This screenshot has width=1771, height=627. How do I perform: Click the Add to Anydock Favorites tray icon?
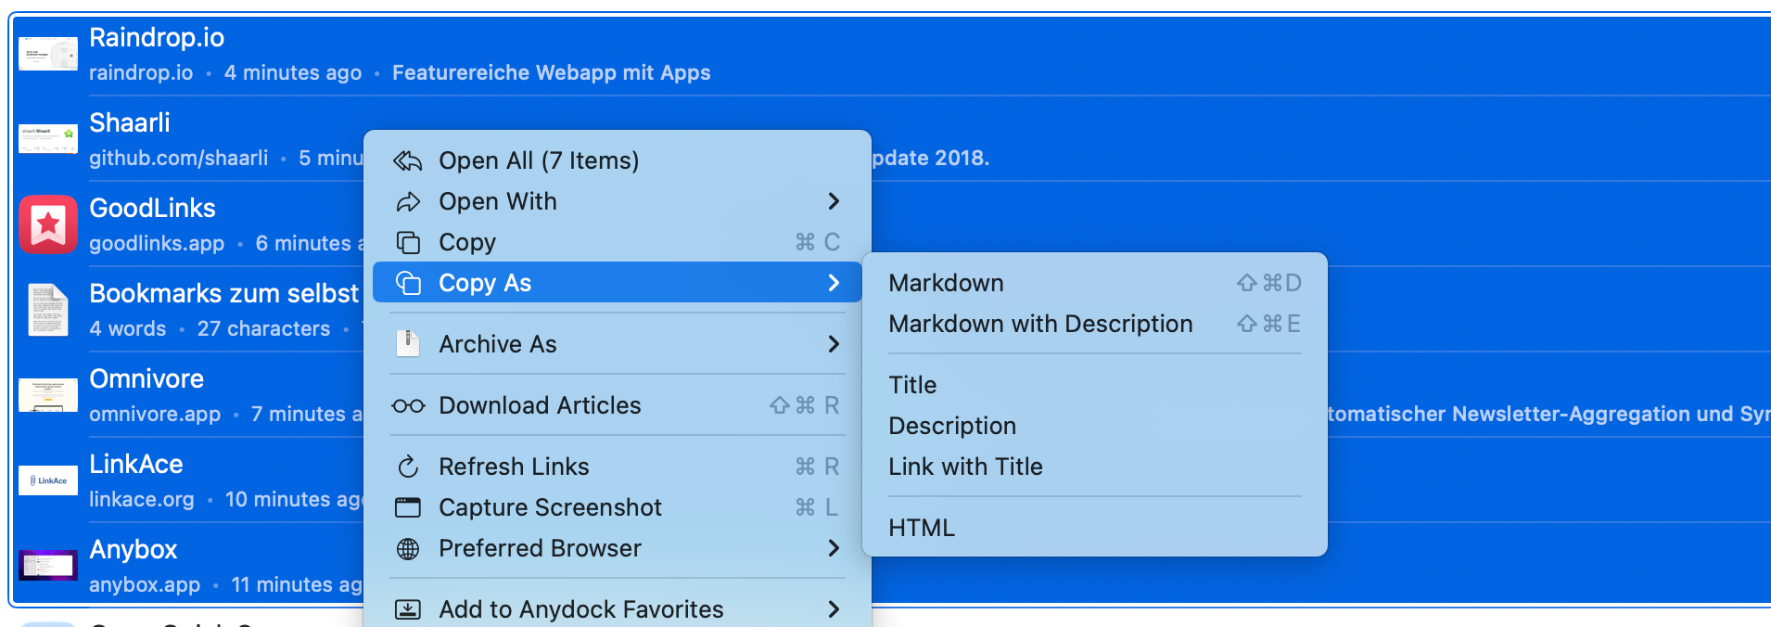[x=408, y=609]
